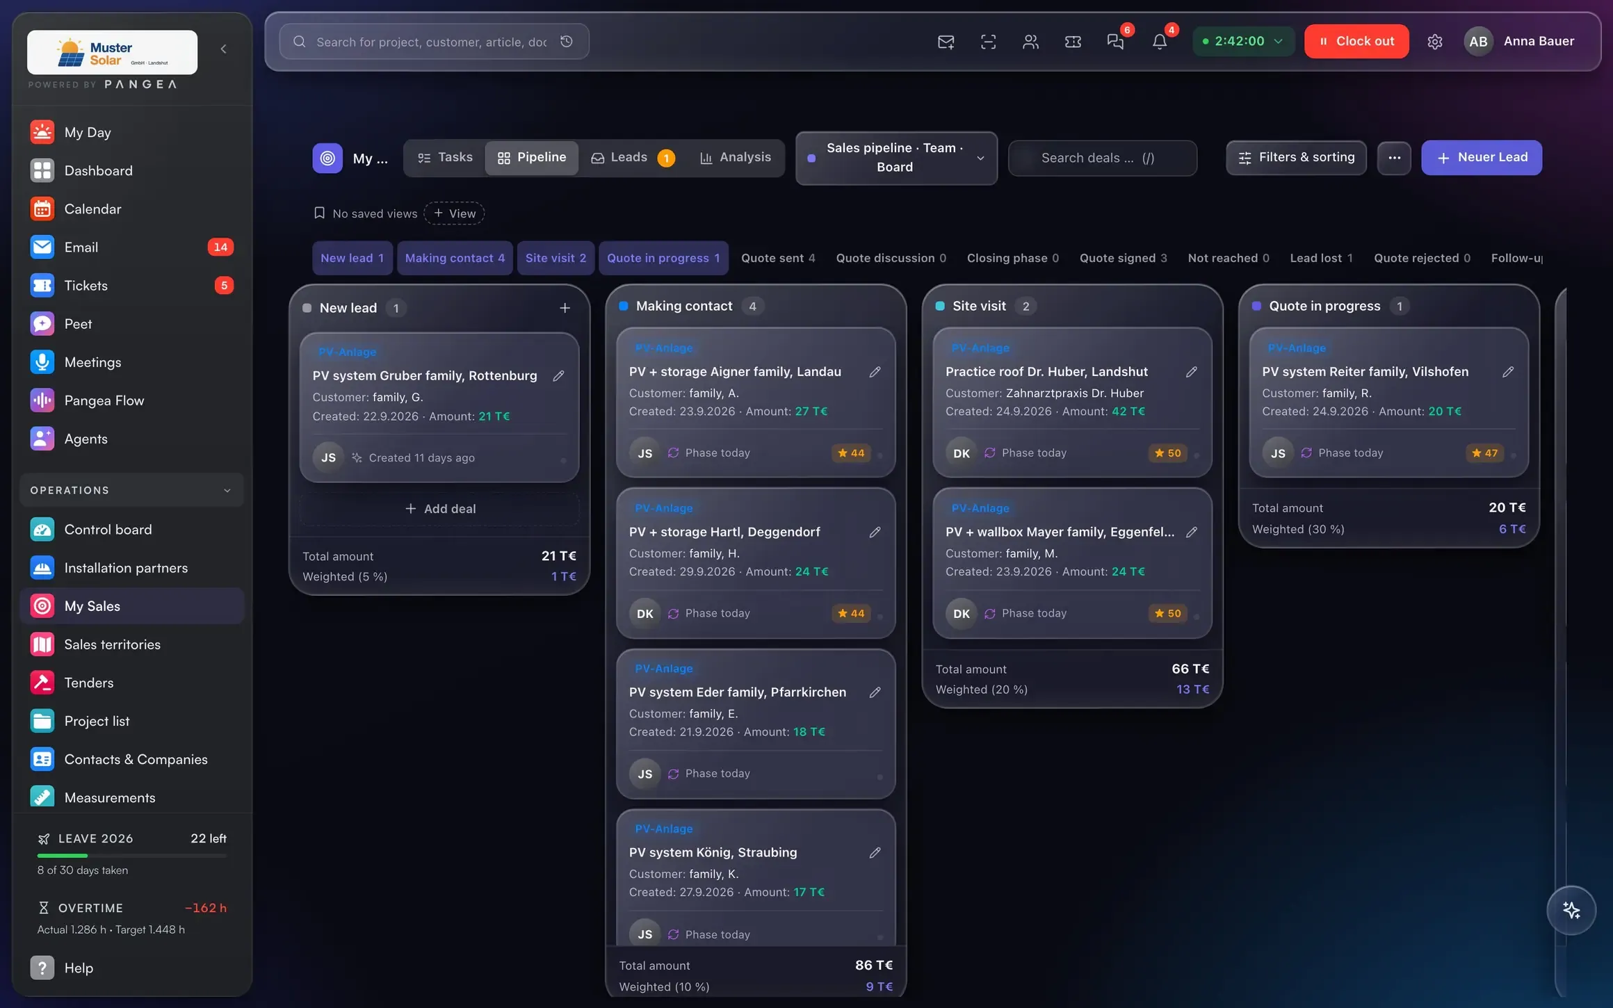Image resolution: width=1613 pixels, height=1008 pixels.
Task: Switch to the Analysis tab
Action: (736, 158)
